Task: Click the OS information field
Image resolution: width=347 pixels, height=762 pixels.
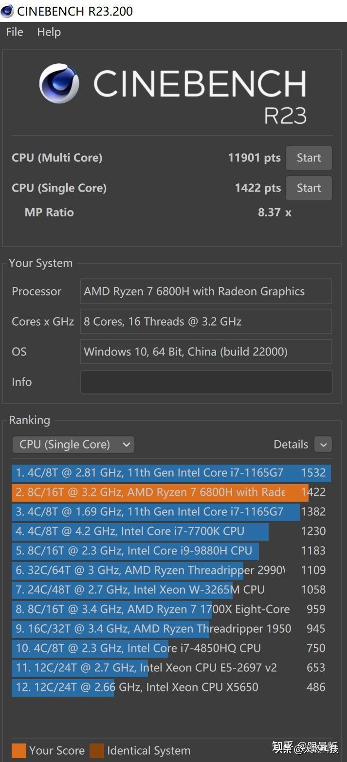Action: click(x=206, y=352)
